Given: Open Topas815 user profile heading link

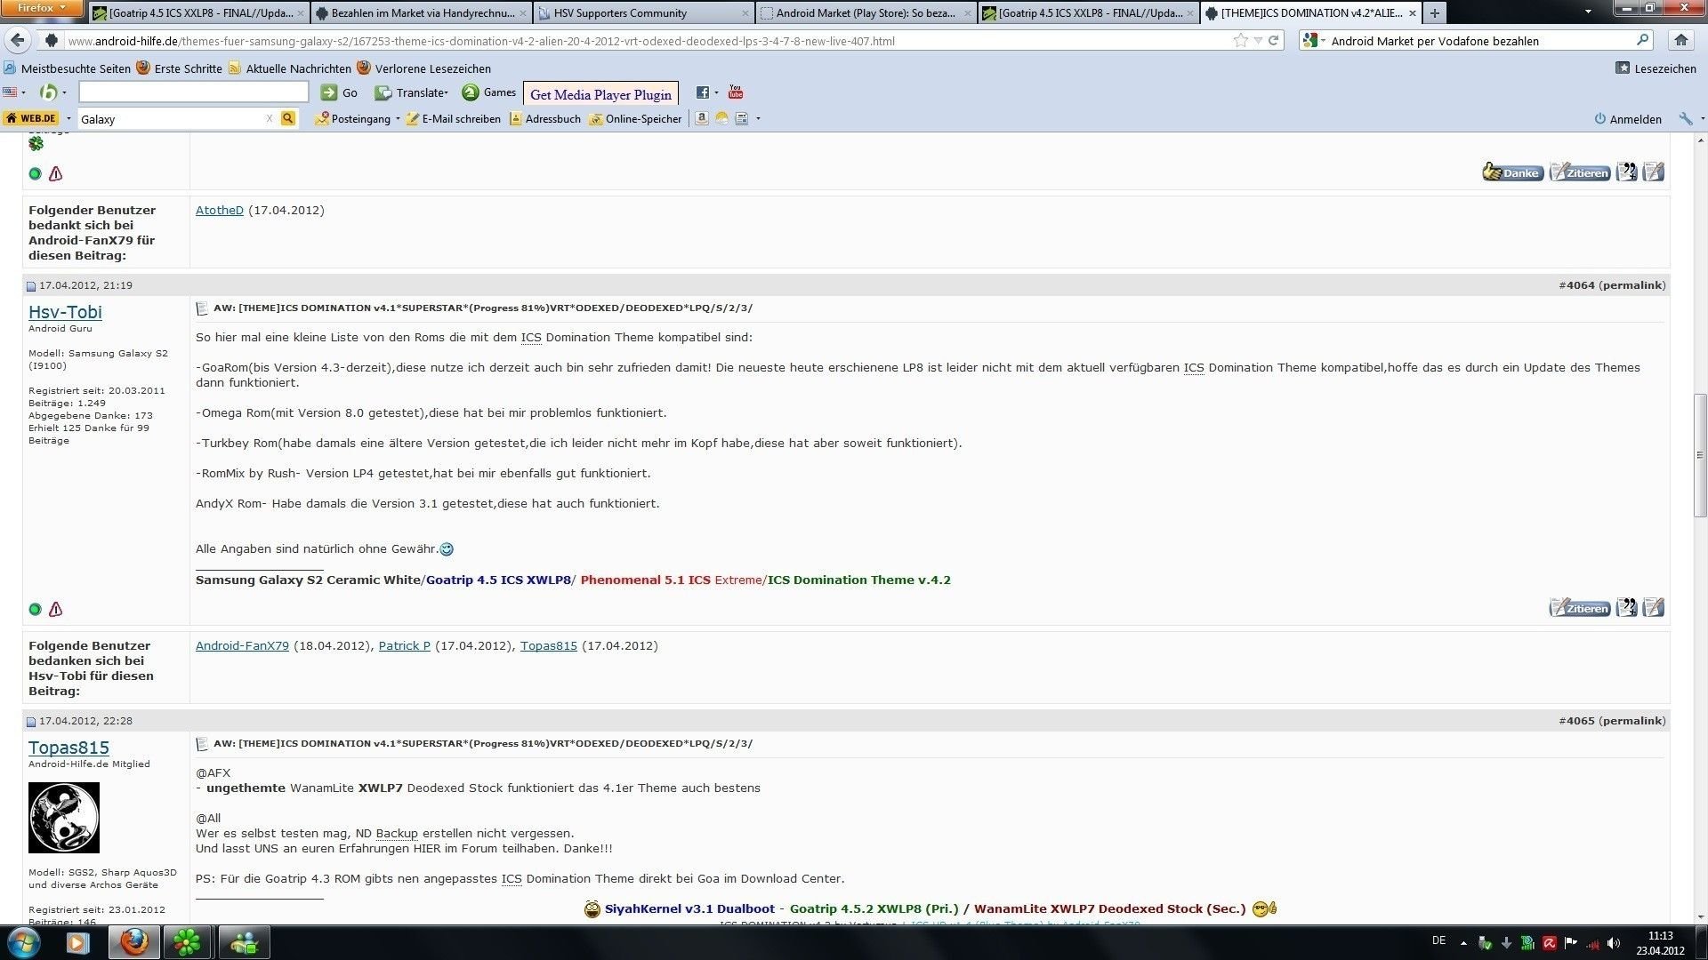Looking at the screenshot, I should 68,748.
